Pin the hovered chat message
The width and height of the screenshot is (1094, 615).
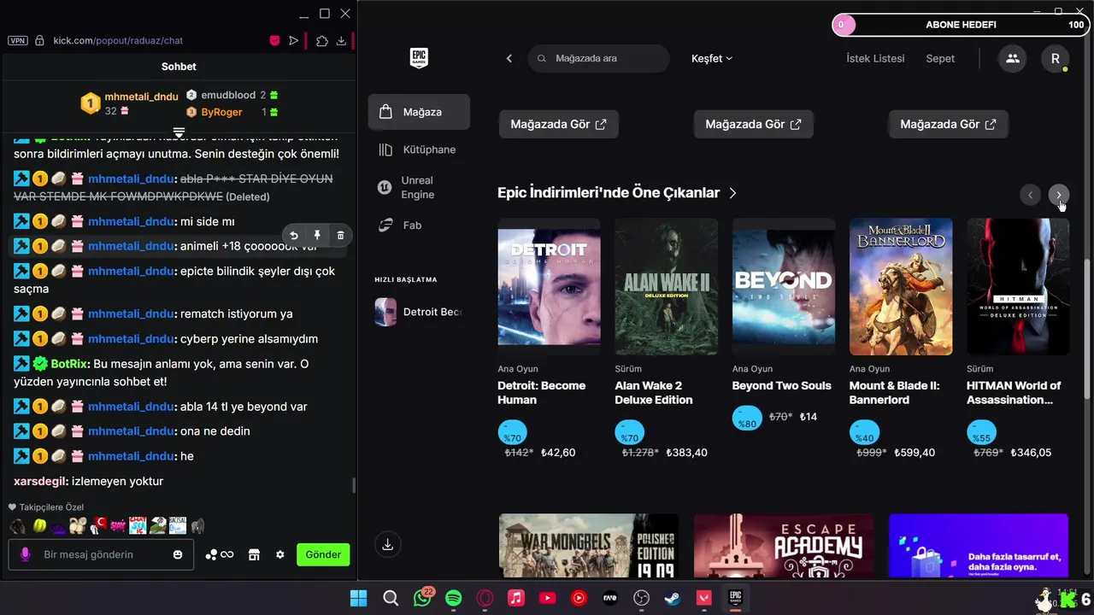click(x=317, y=236)
